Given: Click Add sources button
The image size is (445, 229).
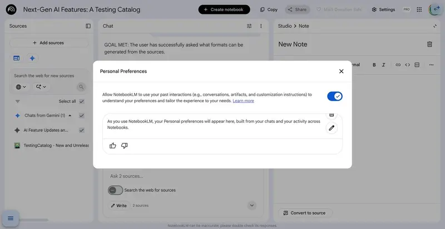Looking at the screenshot, I should [49, 43].
